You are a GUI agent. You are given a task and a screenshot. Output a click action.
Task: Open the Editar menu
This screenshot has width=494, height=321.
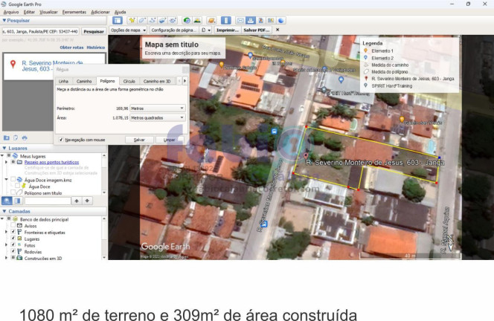point(29,12)
